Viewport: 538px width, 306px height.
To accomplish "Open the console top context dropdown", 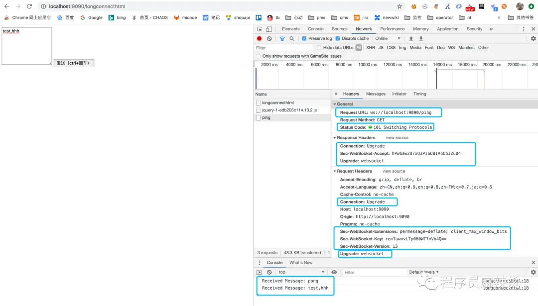I will tap(301, 272).
